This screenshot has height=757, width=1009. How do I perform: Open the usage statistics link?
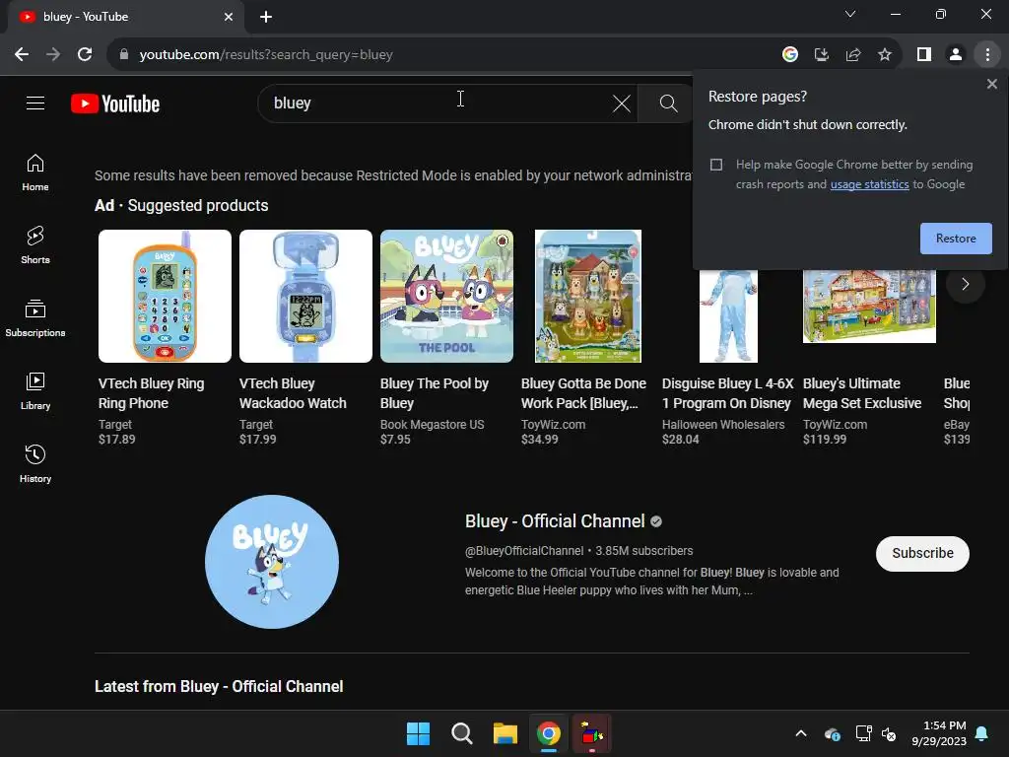tap(869, 184)
